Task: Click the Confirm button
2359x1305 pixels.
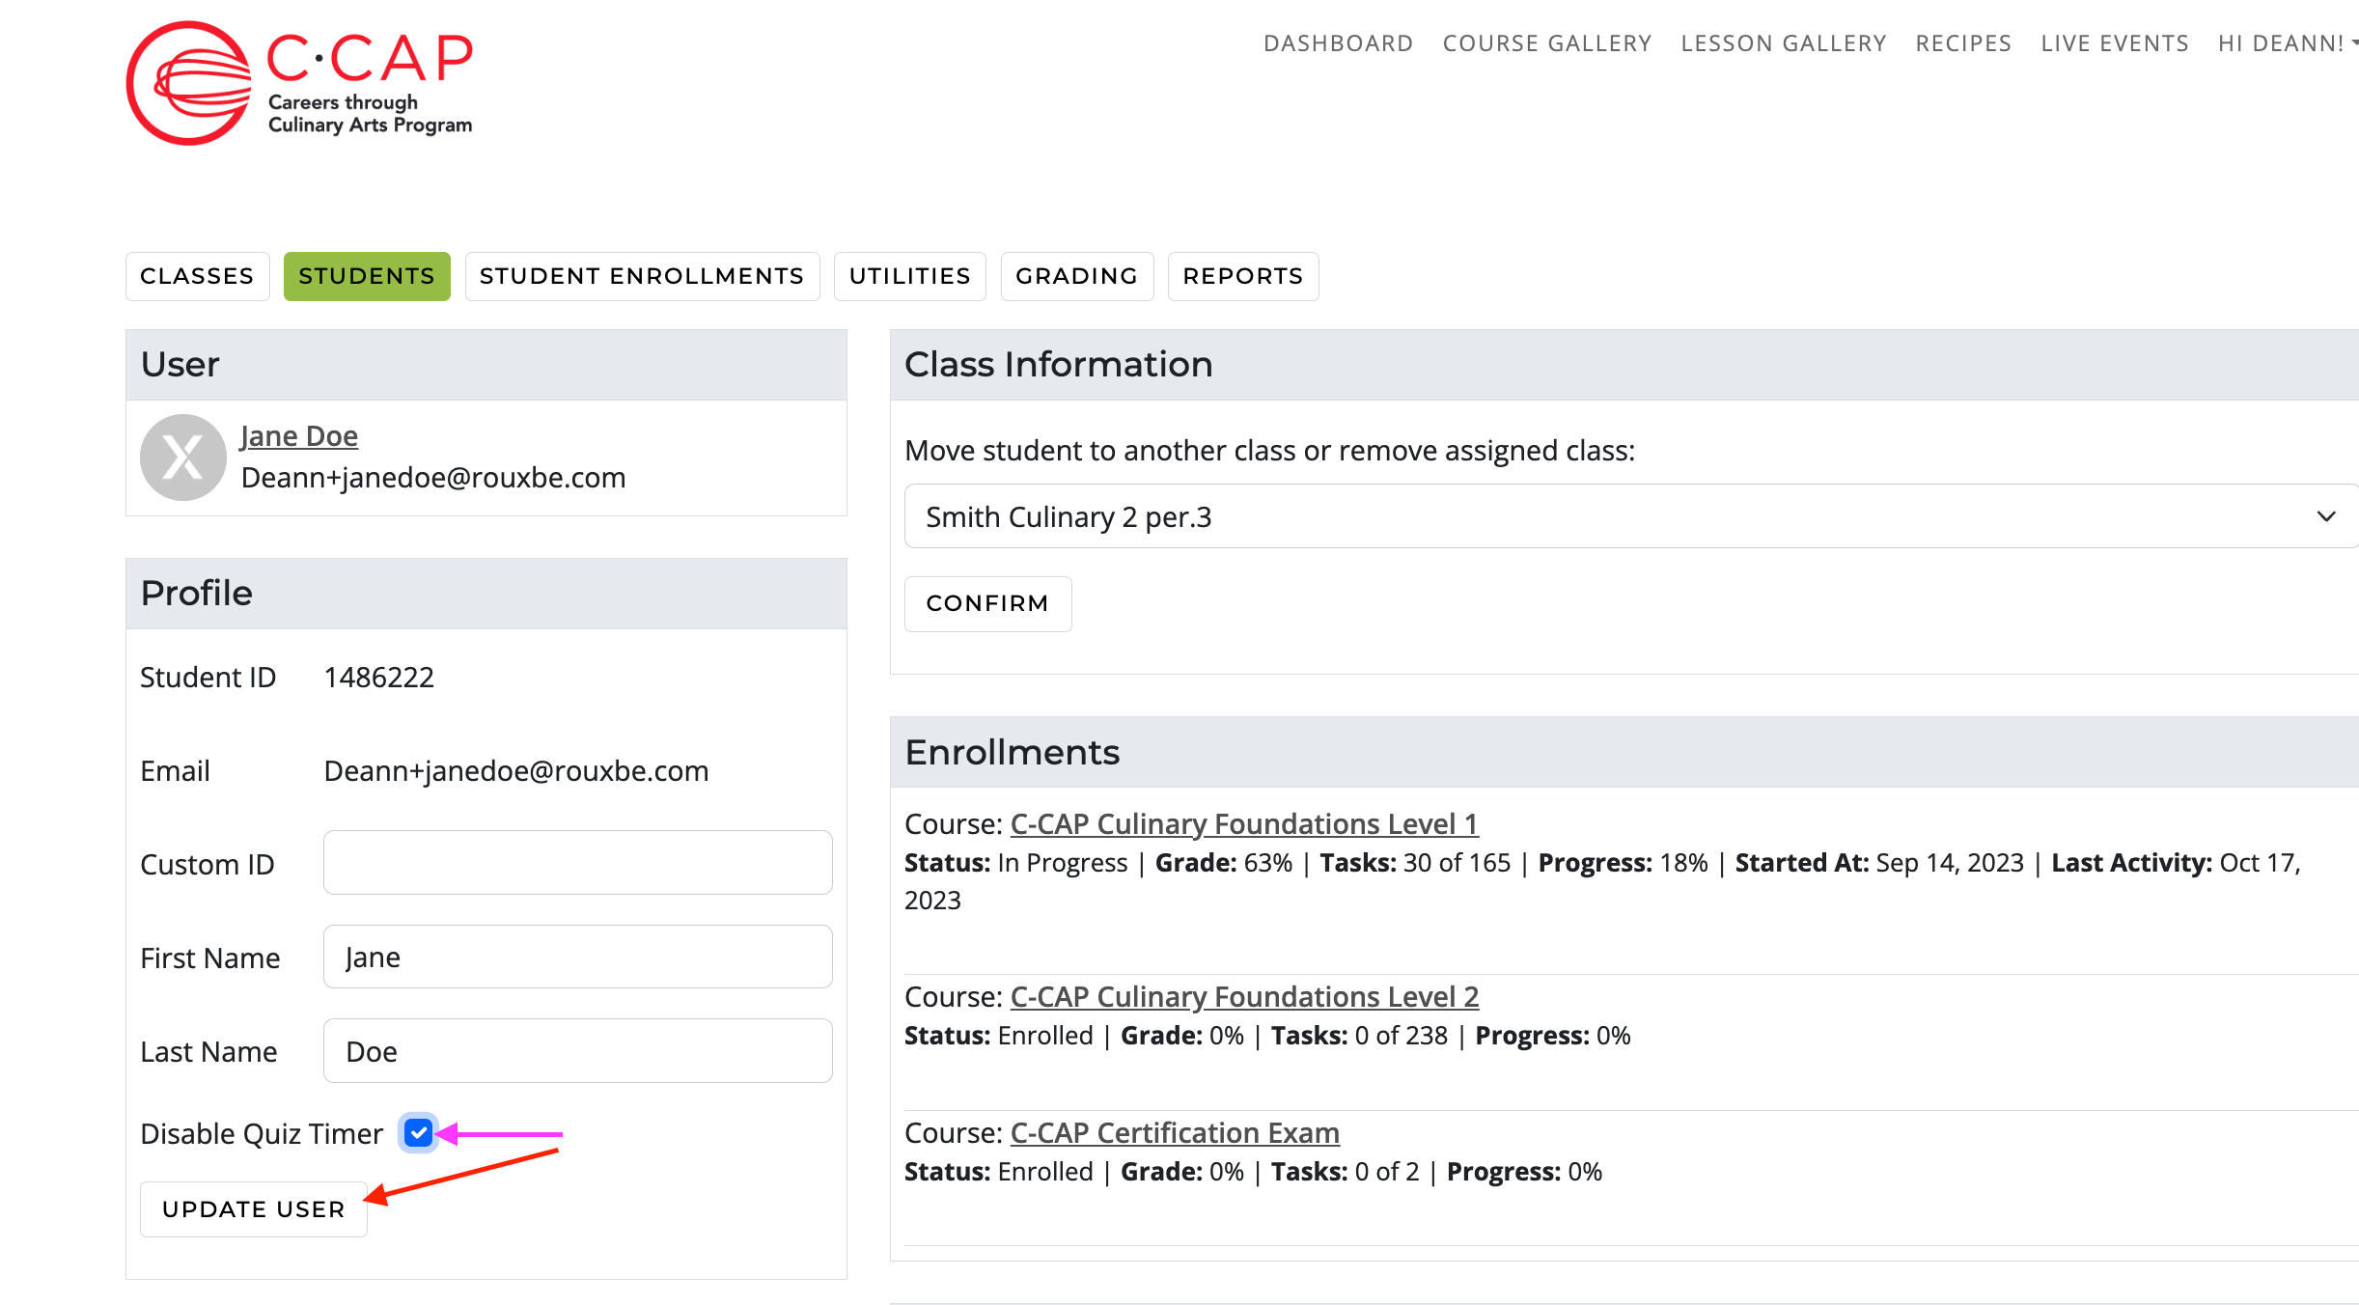Action: point(987,603)
